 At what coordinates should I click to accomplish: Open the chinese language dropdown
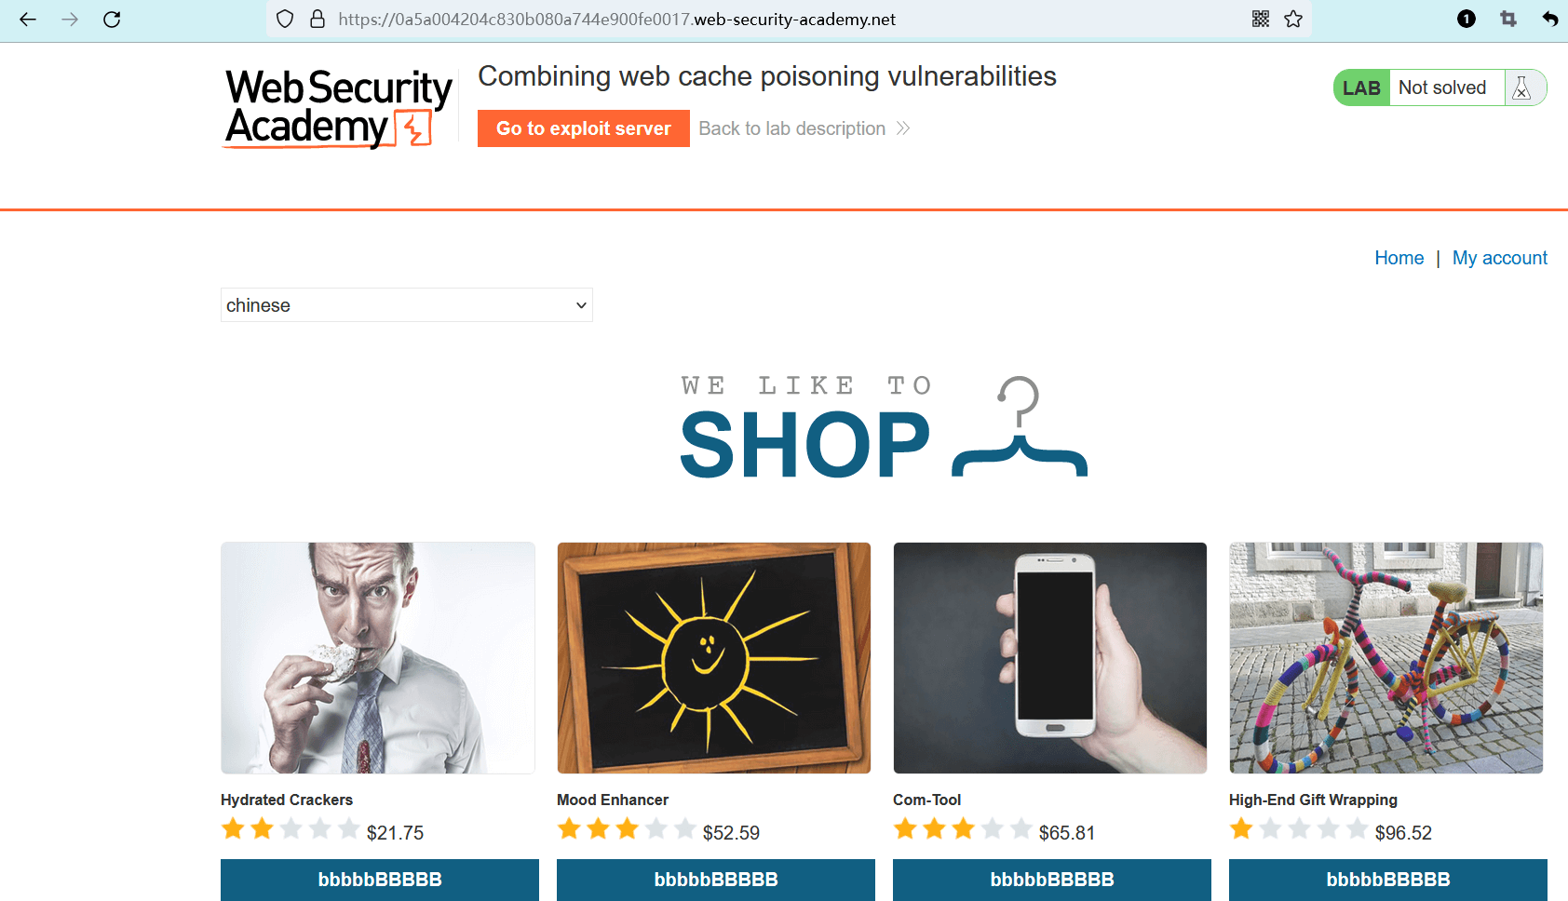(407, 305)
